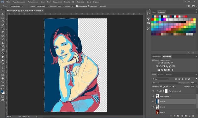Select the Move tool
Image resolution: width=198 pixels, height=118 pixels.
click(3, 14)
